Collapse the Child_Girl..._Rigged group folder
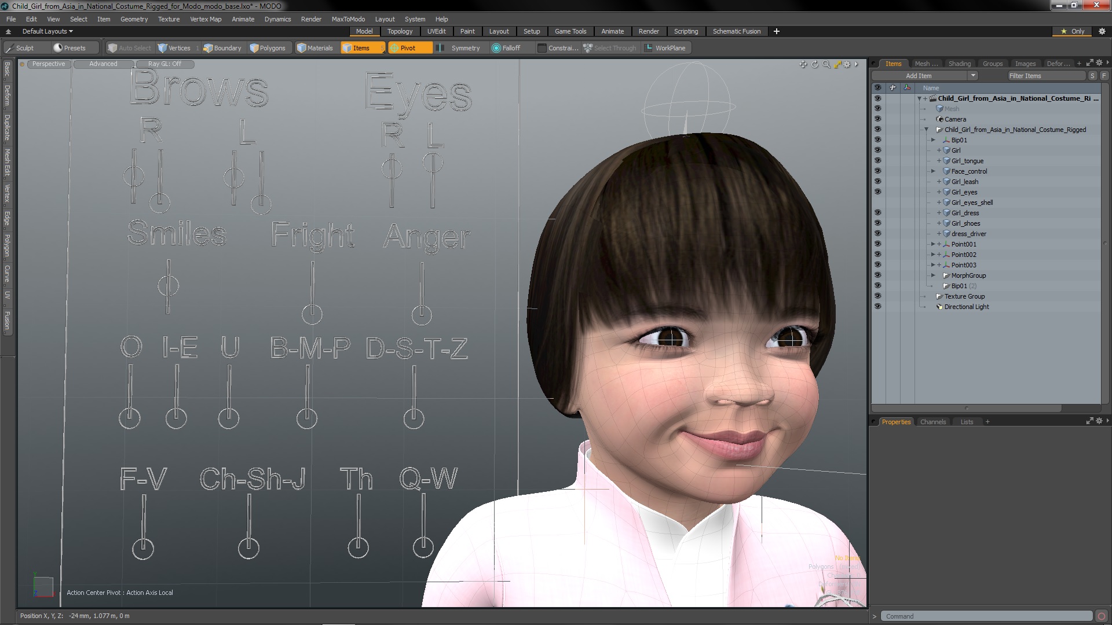Screen dimensions: 1112x625 pos(926,130)
